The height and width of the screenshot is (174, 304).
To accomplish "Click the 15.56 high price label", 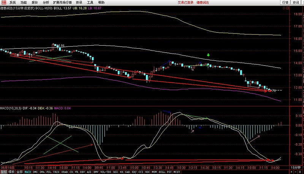I will 61,46.
